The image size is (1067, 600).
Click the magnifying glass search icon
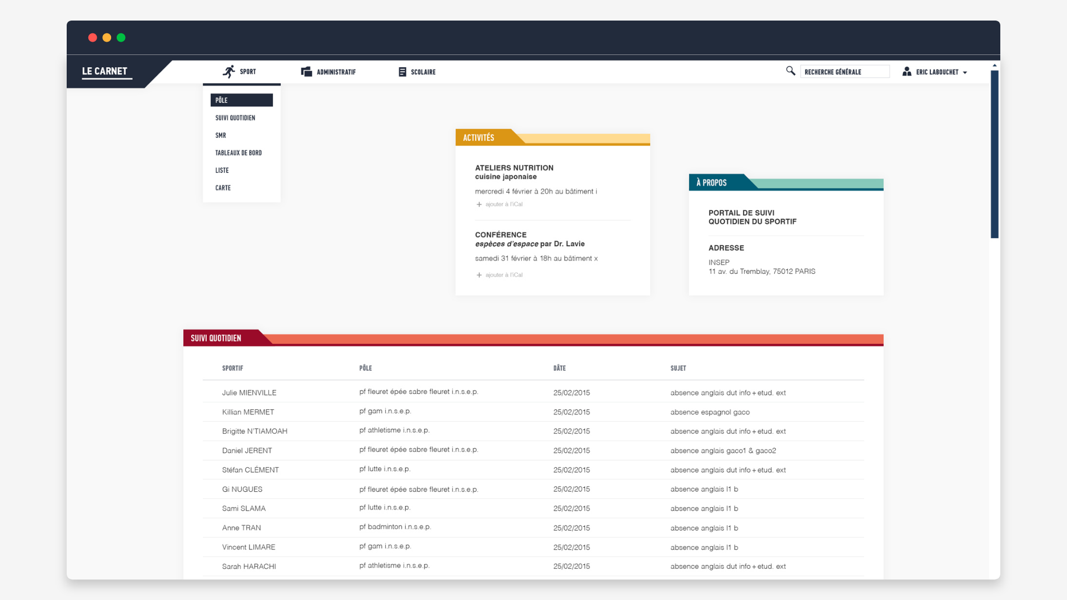point(790,71)
